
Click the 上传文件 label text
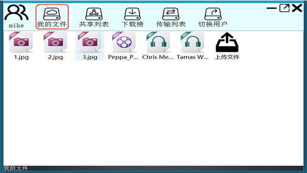pyautogui.click(x=227, y=57)
